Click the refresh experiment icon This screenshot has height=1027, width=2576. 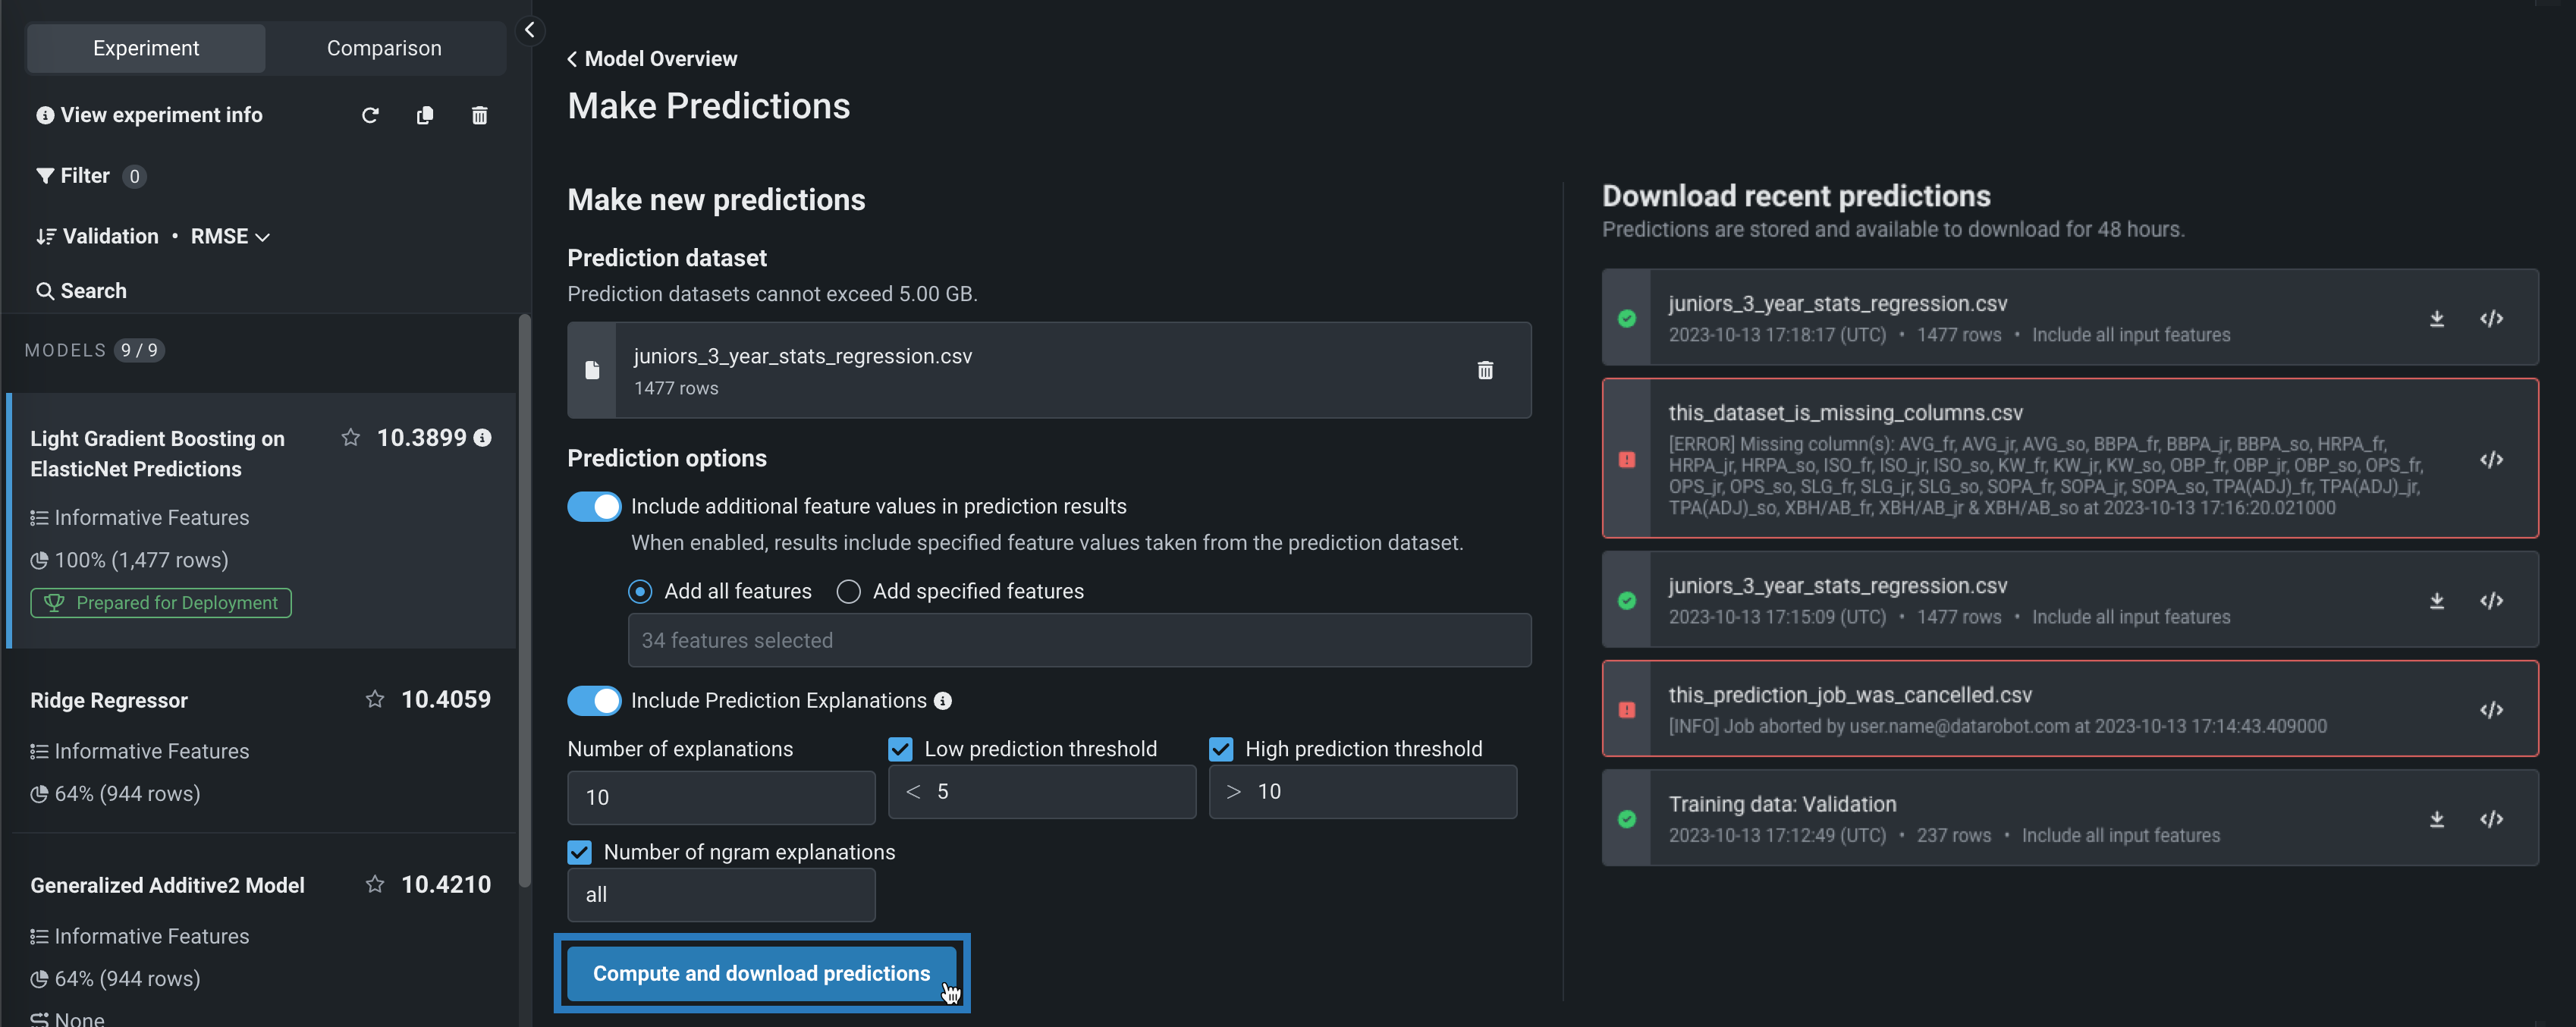tap(370, 116)
